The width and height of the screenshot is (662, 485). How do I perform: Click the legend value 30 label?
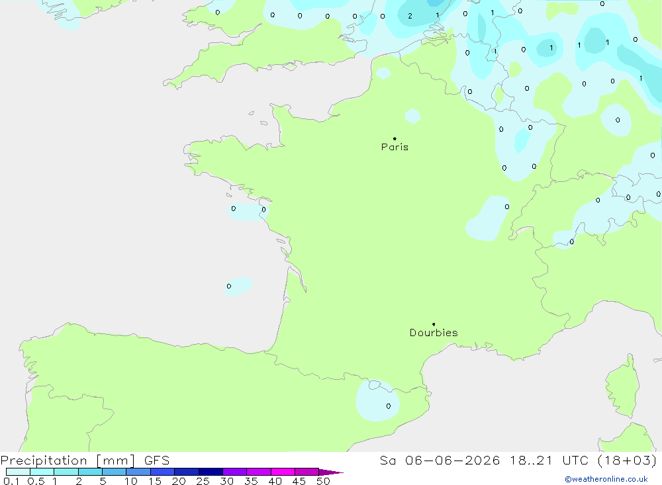[x=226, y=481]
